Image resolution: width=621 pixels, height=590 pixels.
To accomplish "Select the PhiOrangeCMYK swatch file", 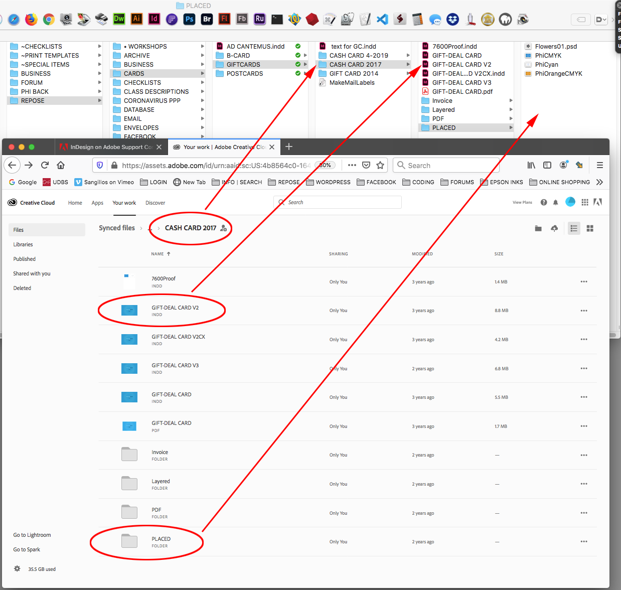I will point(559,73).
